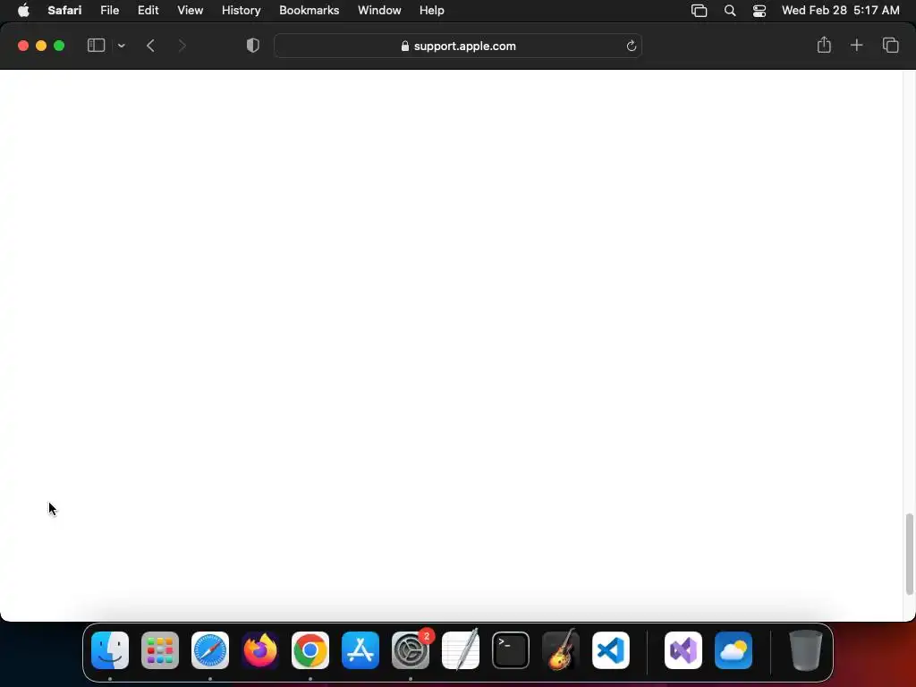This screenshot has height=687, width=916.
Task: Open Stage Manager from the menu bar
Action: (x=699, y=11)
